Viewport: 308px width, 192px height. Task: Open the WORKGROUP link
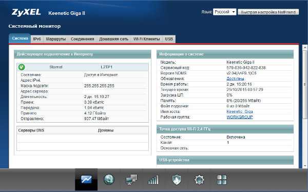pos(240,117)
